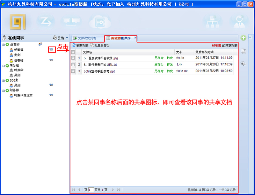
Task: Tick checkbox for 百度软件平台收录.jpg row
Action: (73, 58)
